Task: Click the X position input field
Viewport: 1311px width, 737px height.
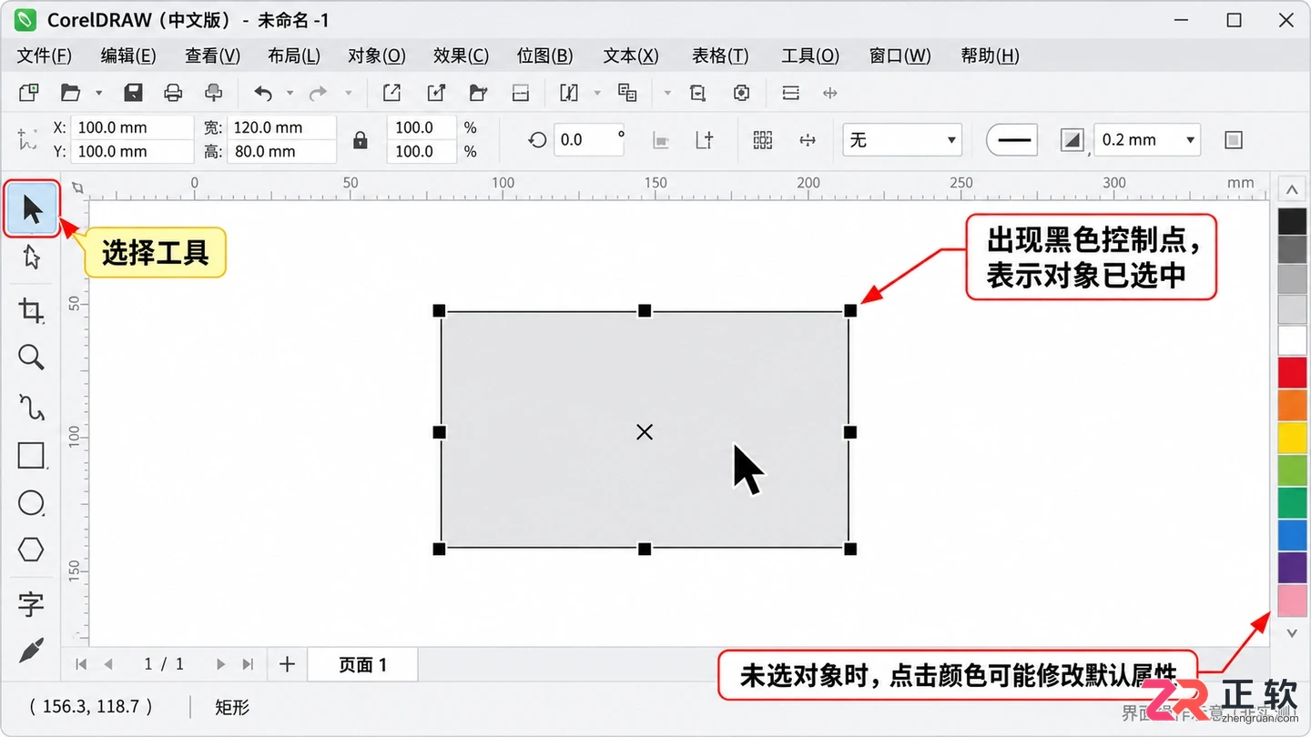Action: [132, 127]
